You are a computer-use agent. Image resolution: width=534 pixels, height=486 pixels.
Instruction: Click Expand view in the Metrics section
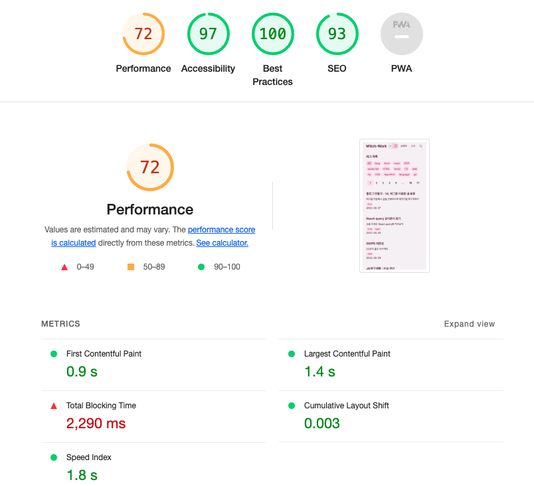point(470,324)
